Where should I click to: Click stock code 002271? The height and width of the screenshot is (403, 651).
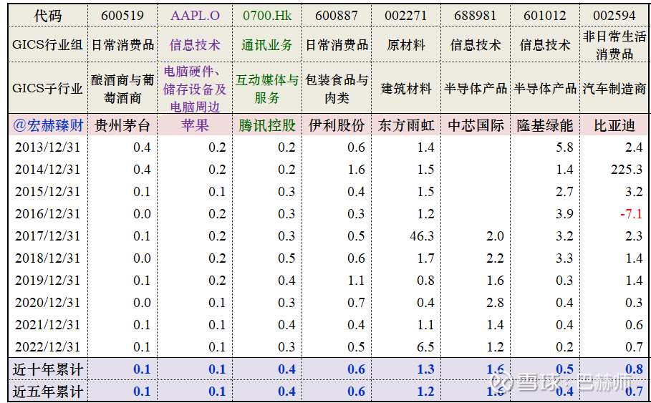tap(405, 16)
